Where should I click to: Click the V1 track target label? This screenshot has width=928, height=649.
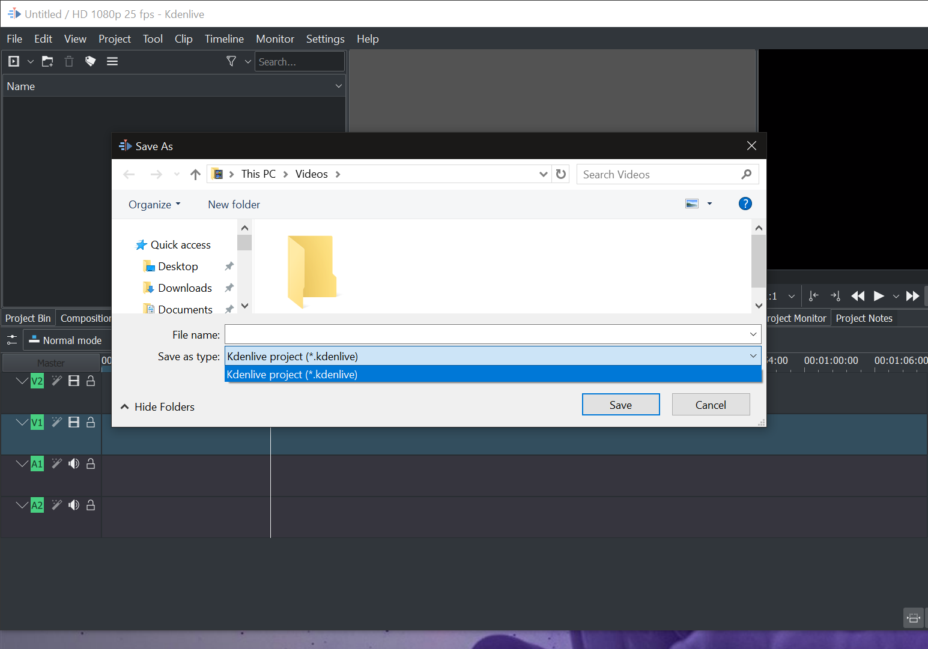tap(37, 422)
